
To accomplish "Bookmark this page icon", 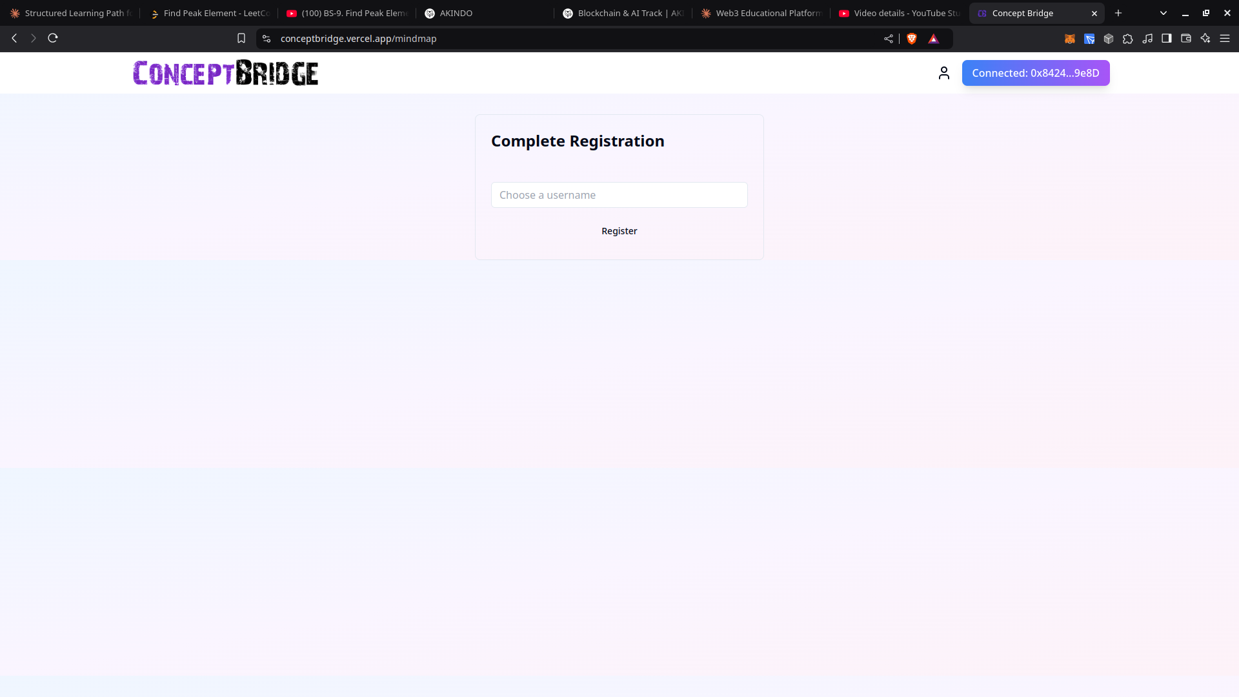I will pyautogui.click(x=241, y=39).
